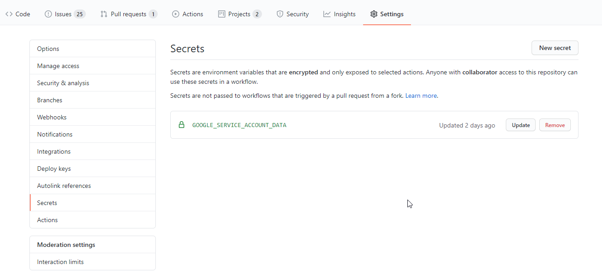Go to Webhooks settings
The image size is (602, 278).
pos(52,117)
